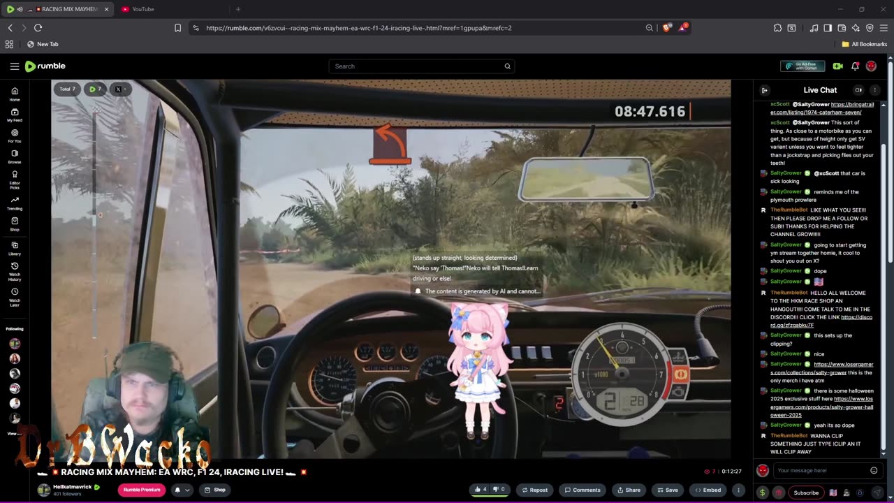Go to Home in Rumble sidebar

[x=15, y=94]
